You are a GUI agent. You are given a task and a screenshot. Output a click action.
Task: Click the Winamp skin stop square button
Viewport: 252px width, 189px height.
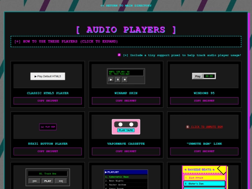pos(125,79)
